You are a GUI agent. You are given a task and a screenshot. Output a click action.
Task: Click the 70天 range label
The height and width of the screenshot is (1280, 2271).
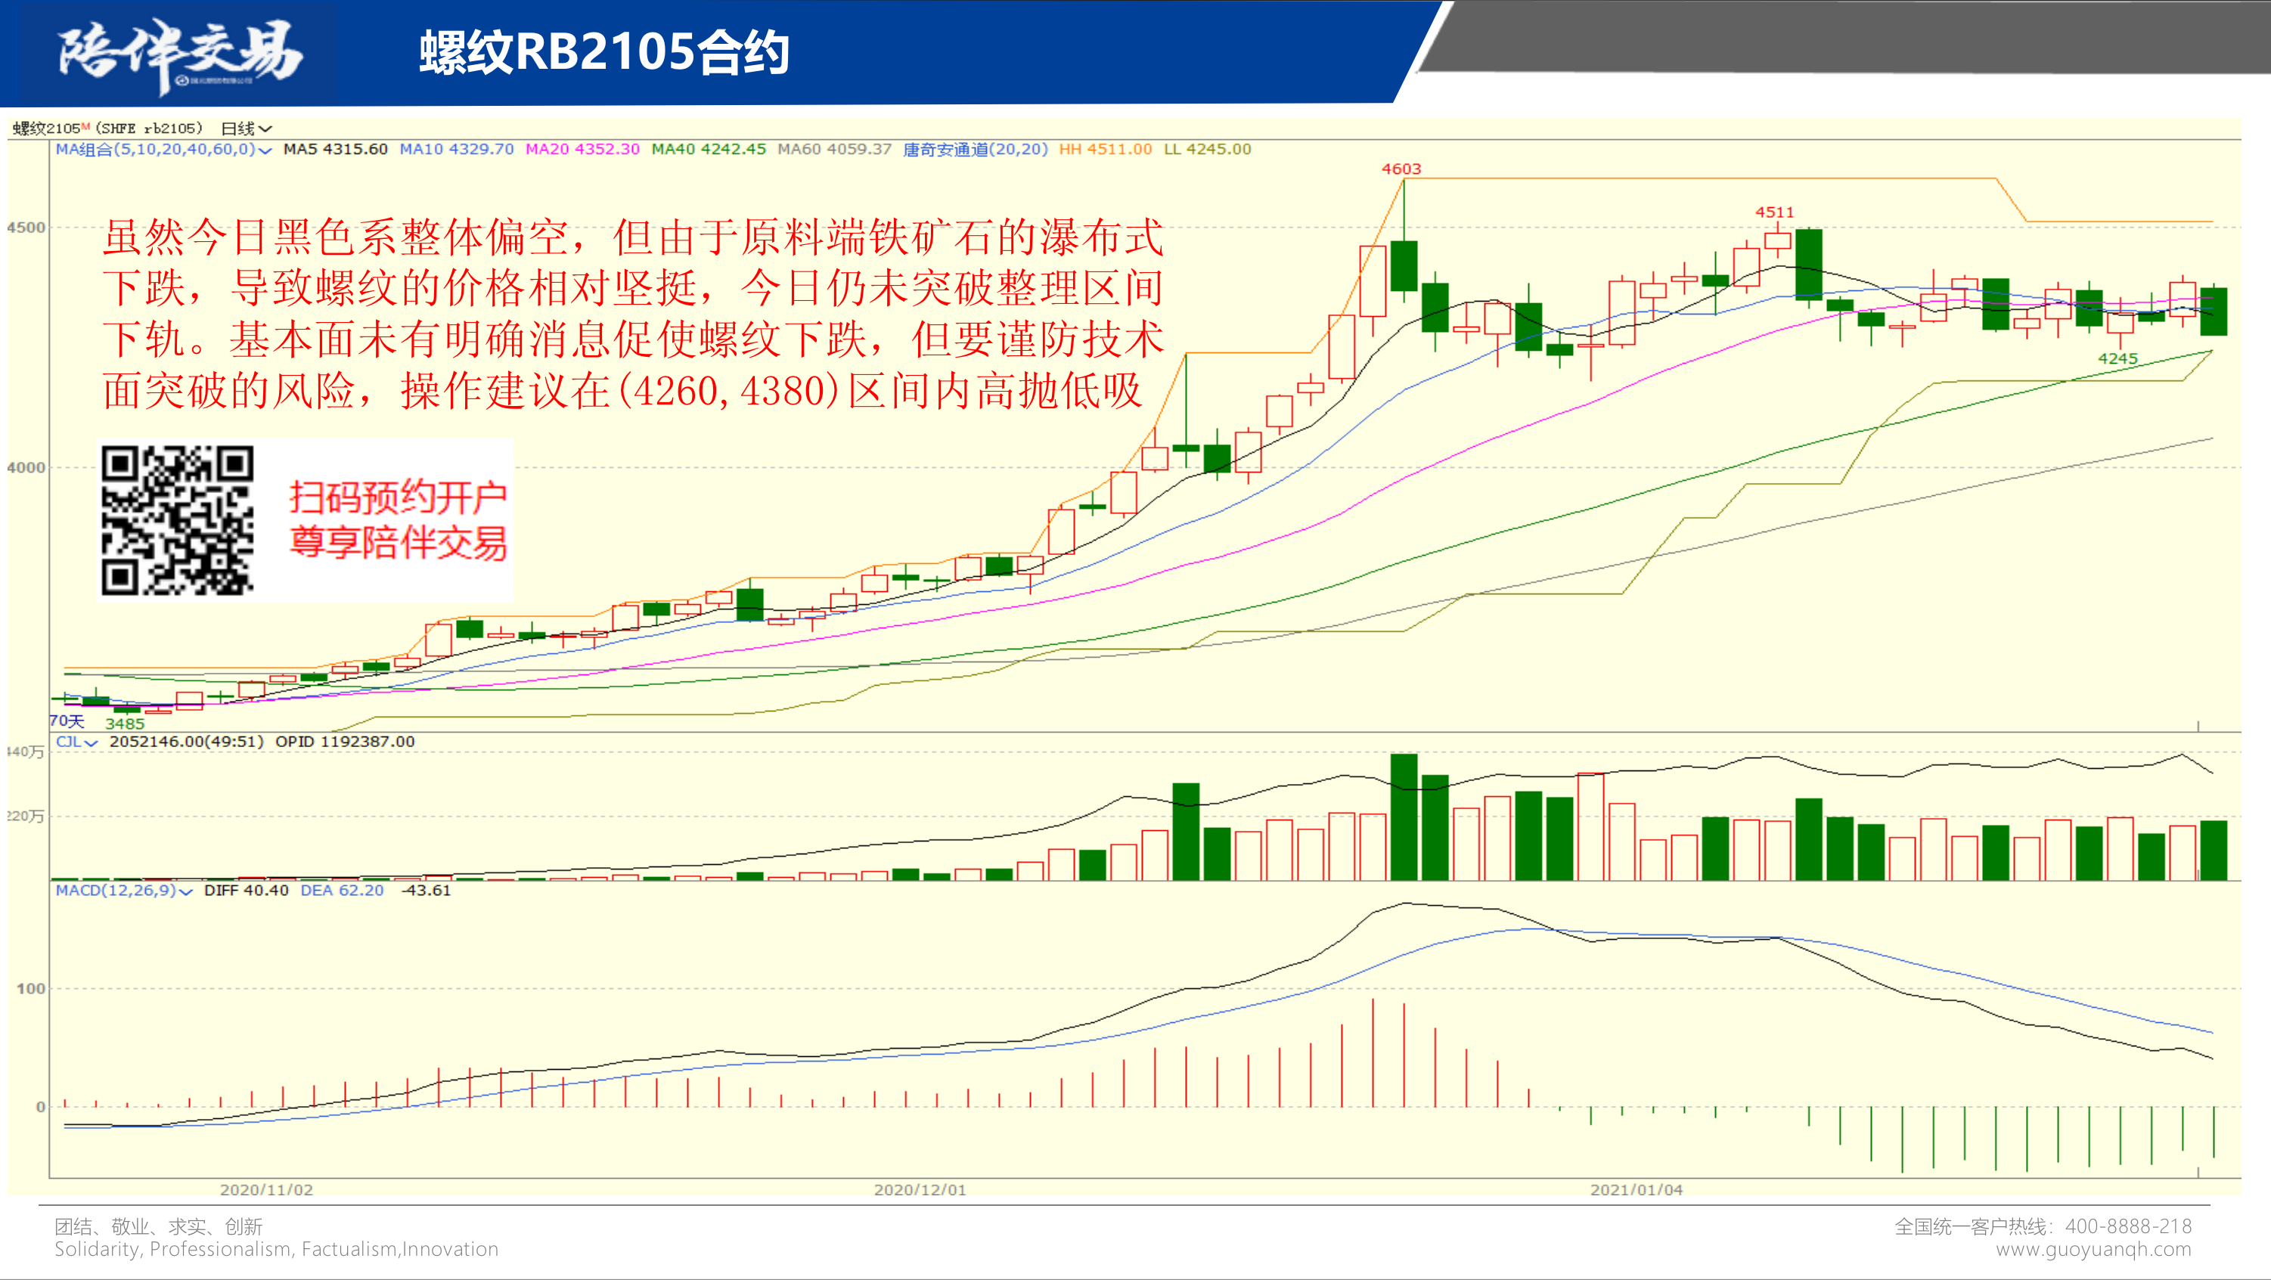coord(66,721)
